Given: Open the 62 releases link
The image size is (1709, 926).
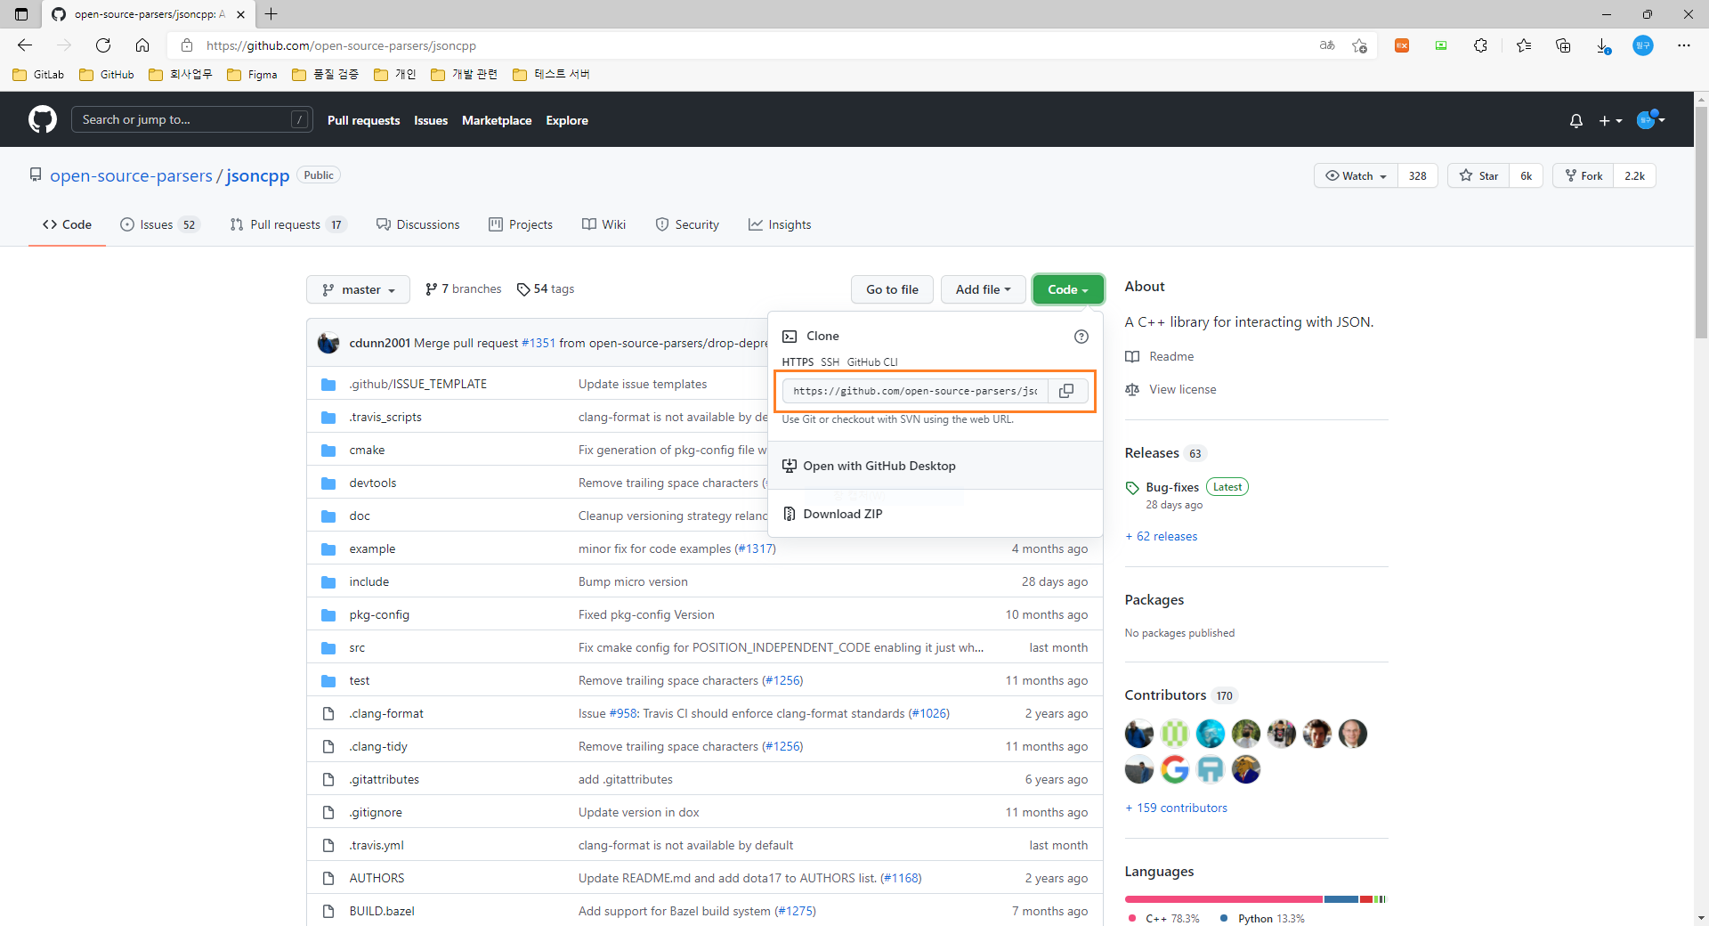Looking at the screenshot, I should (x=1162, y=536).
